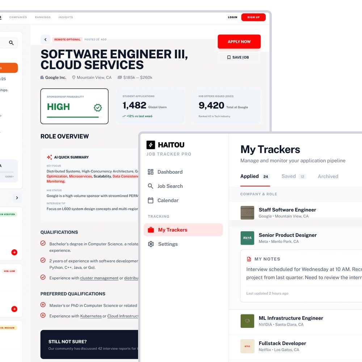Click the Sign Up button

click(253, 17)
